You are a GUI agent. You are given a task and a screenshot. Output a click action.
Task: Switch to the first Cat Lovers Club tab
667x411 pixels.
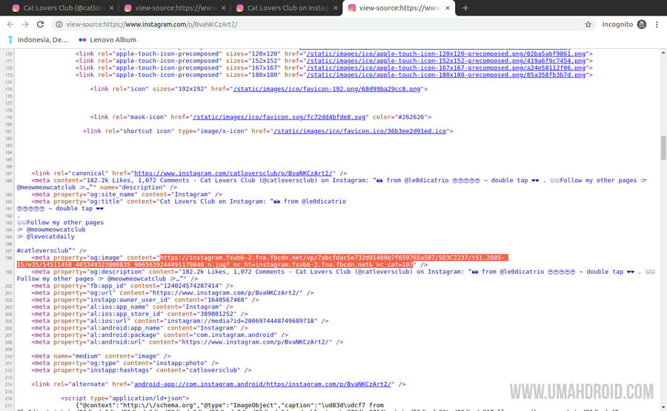pos(58,8)
